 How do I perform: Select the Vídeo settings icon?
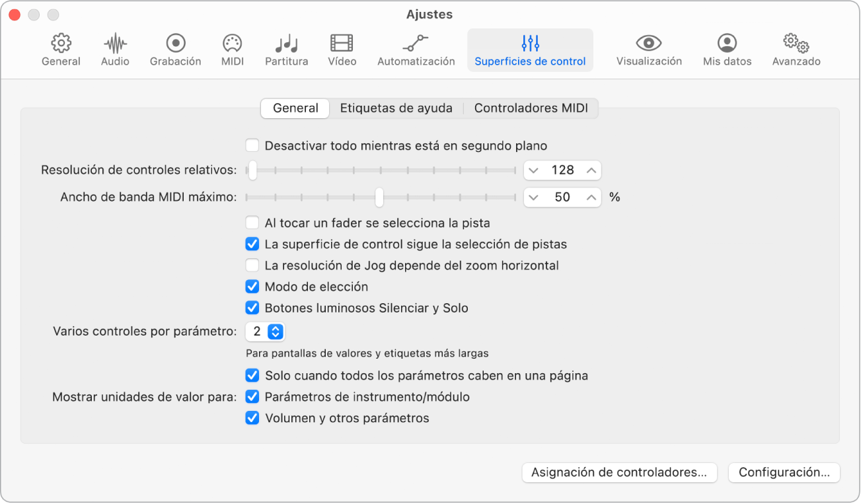pyautogui.click(x=342, y=49)
